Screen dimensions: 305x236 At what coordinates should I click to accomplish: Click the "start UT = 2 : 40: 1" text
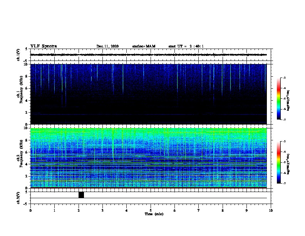(186, 46)
